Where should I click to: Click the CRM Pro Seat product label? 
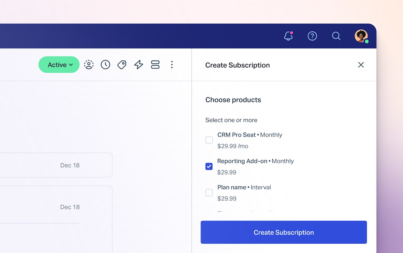point(236,135)
